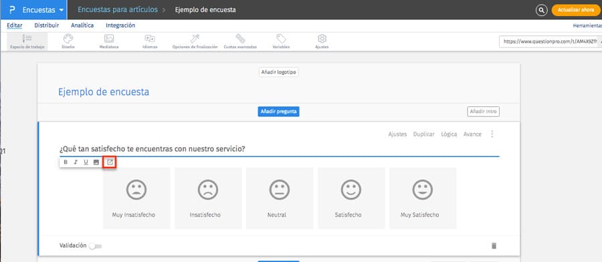Click the Insatisfecho label
This screenshot has height=262, width=602.
tap(205, 215)
